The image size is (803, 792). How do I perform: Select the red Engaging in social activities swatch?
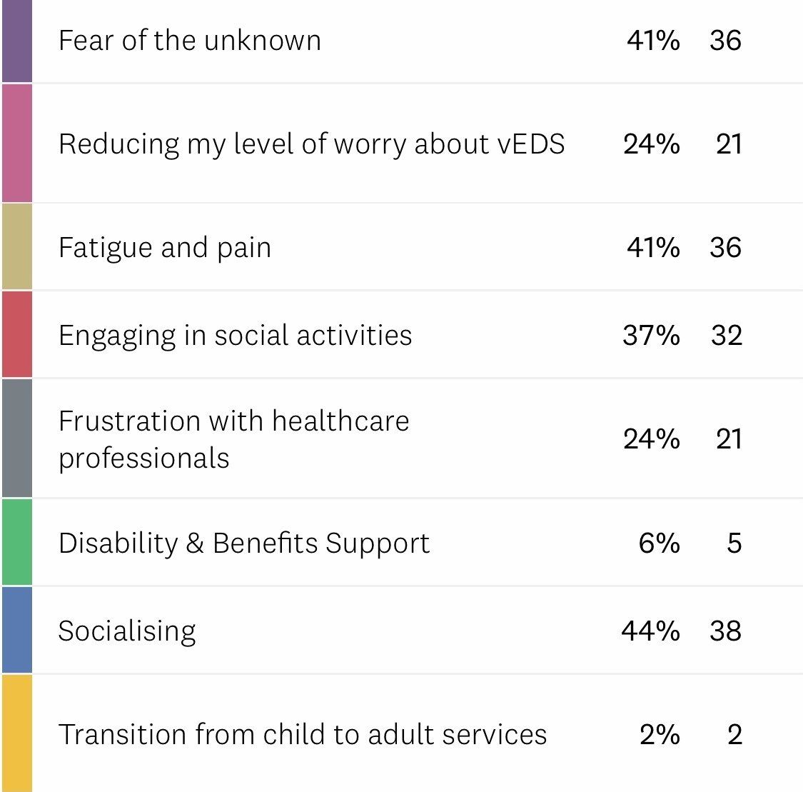coord(16,334)
